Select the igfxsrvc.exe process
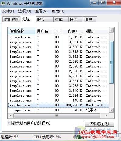Viewport: 121px width, 141px height. point(58,100)
